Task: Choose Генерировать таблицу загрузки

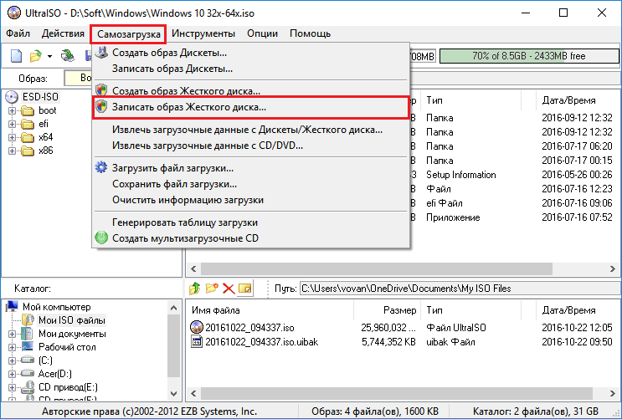Action: (x=250, y=222)
